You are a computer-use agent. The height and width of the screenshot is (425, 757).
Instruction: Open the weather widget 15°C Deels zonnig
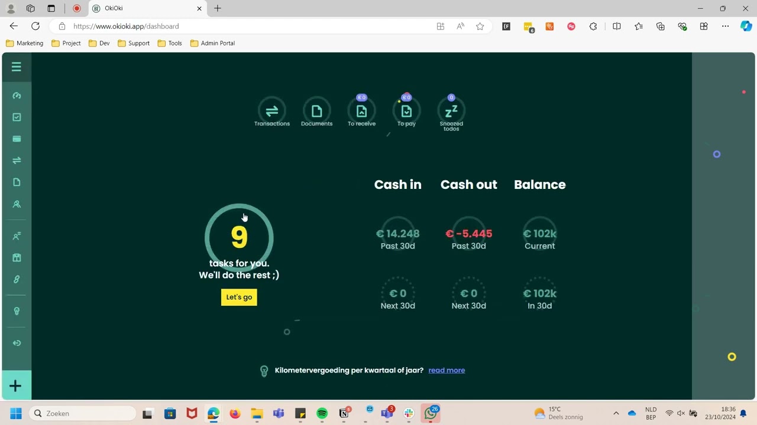[x=558, y=413]
